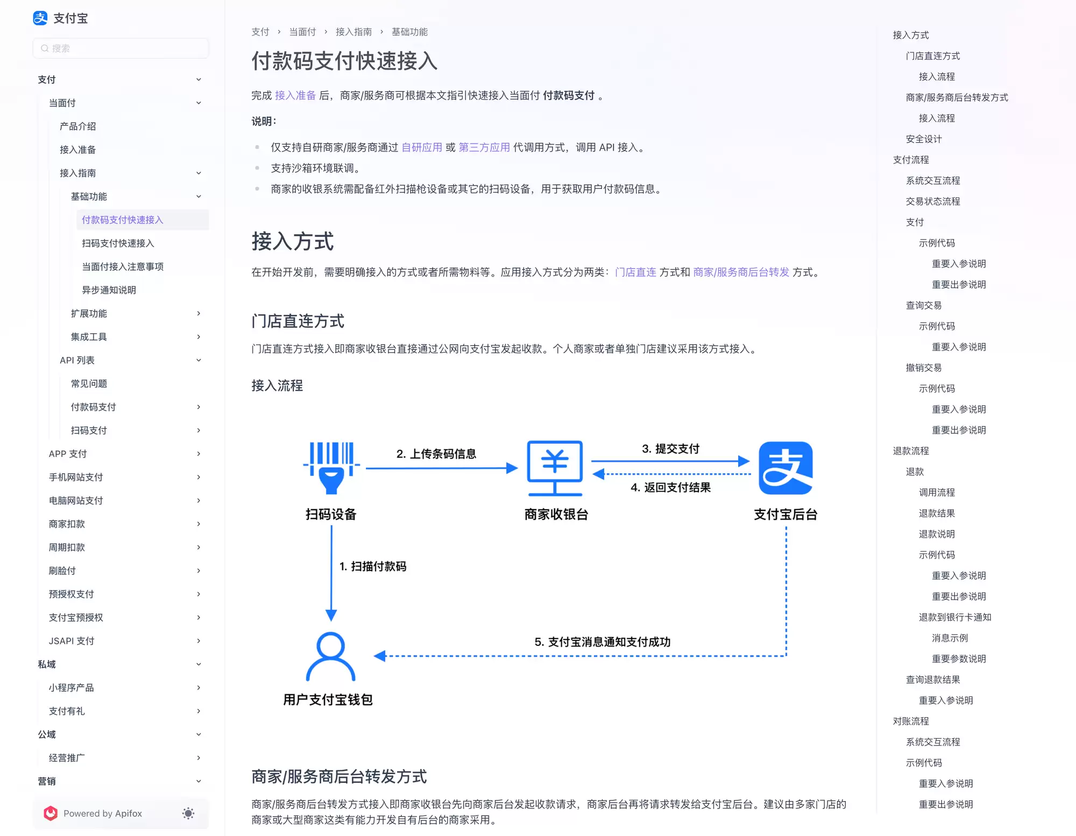Expand the 刷脸付 chevron
Screen dimensions: 1076x836
[199, 571]
